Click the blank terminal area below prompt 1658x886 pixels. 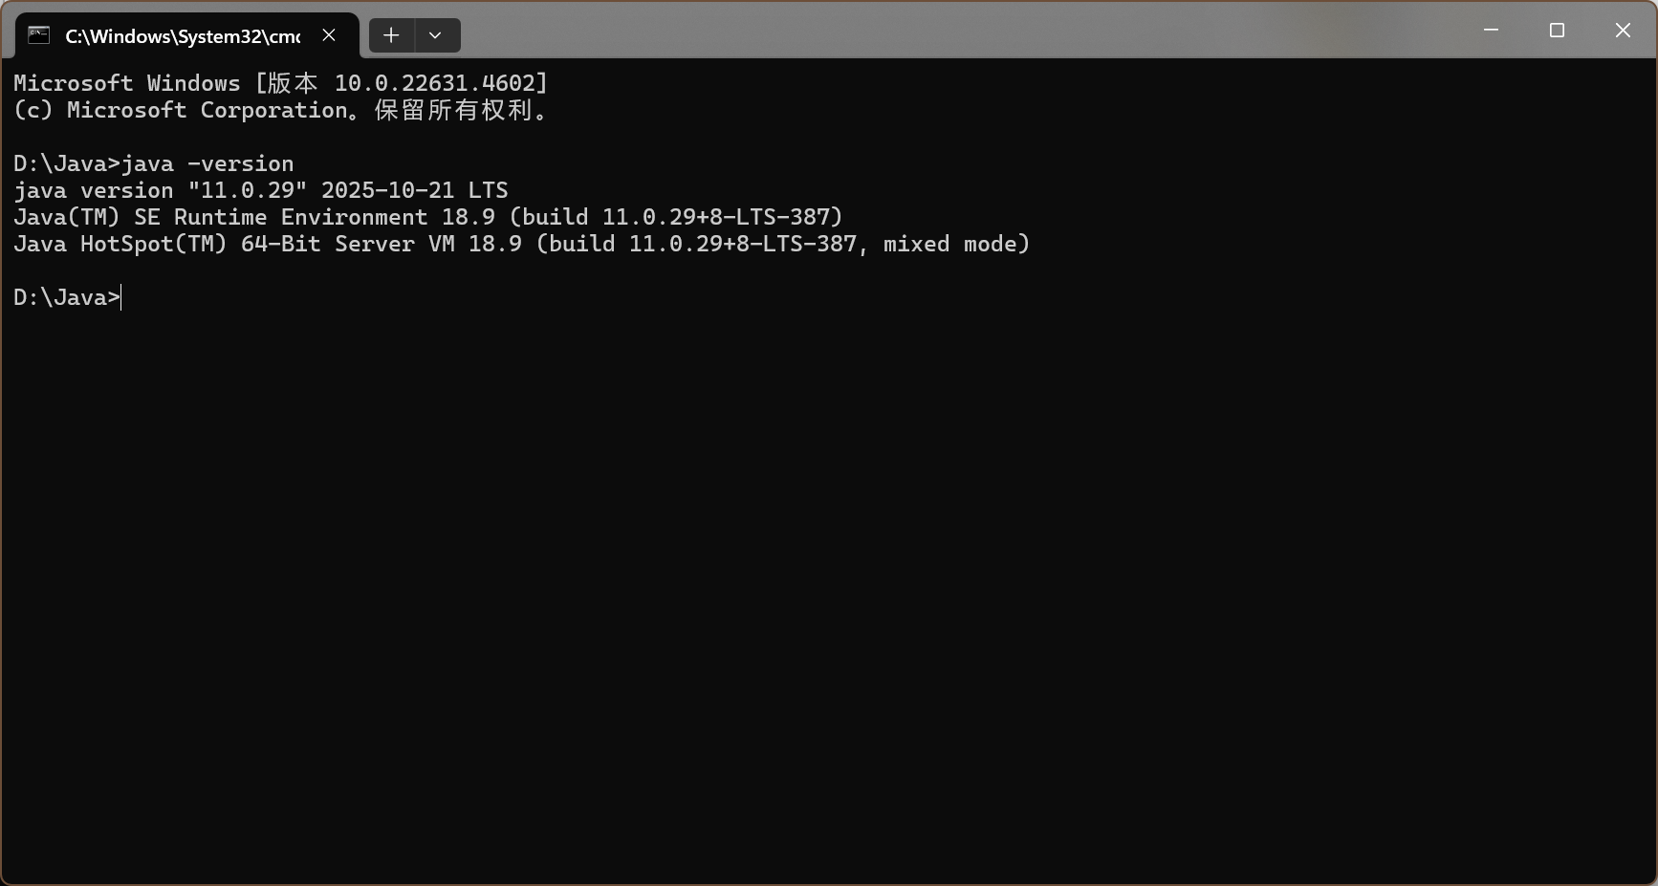pyautogui.click(x=828, y=593)
